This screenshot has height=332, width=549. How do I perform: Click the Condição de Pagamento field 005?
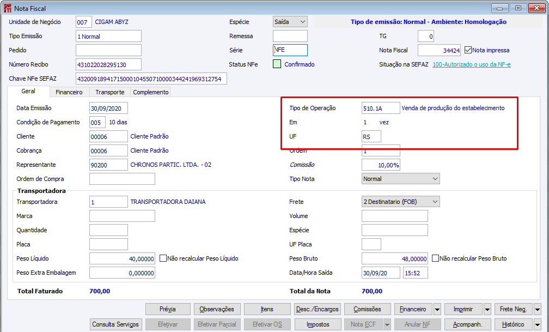click(x=97, y=122)
